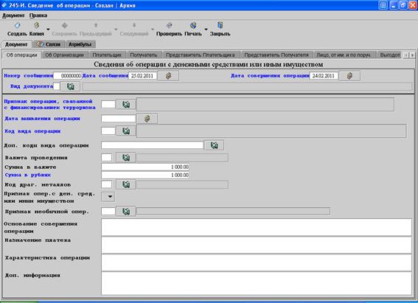Click the Печать printer icon
Viewport: 418px width, 303px height.
[x=193, y=26]
